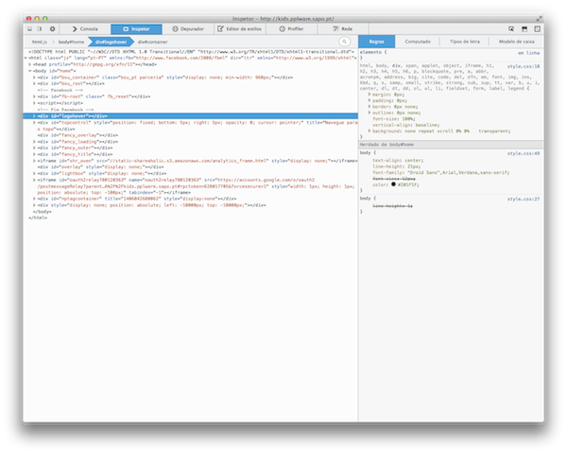Click the 'elemento {' rule selector
The height and width of the screenshot is (454, 567).
(x=373, y=53)
